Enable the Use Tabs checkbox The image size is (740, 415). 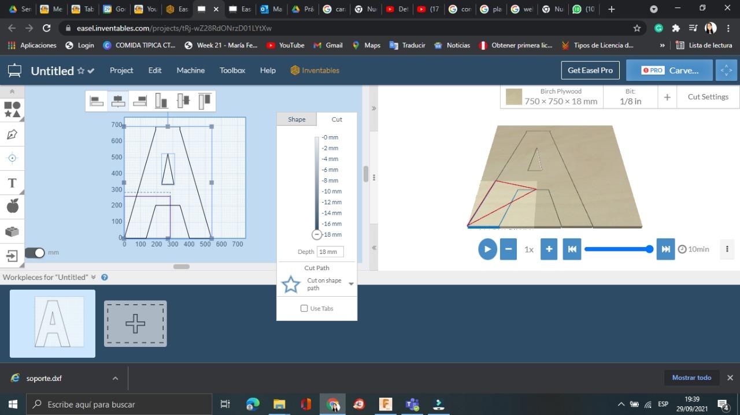304,308
